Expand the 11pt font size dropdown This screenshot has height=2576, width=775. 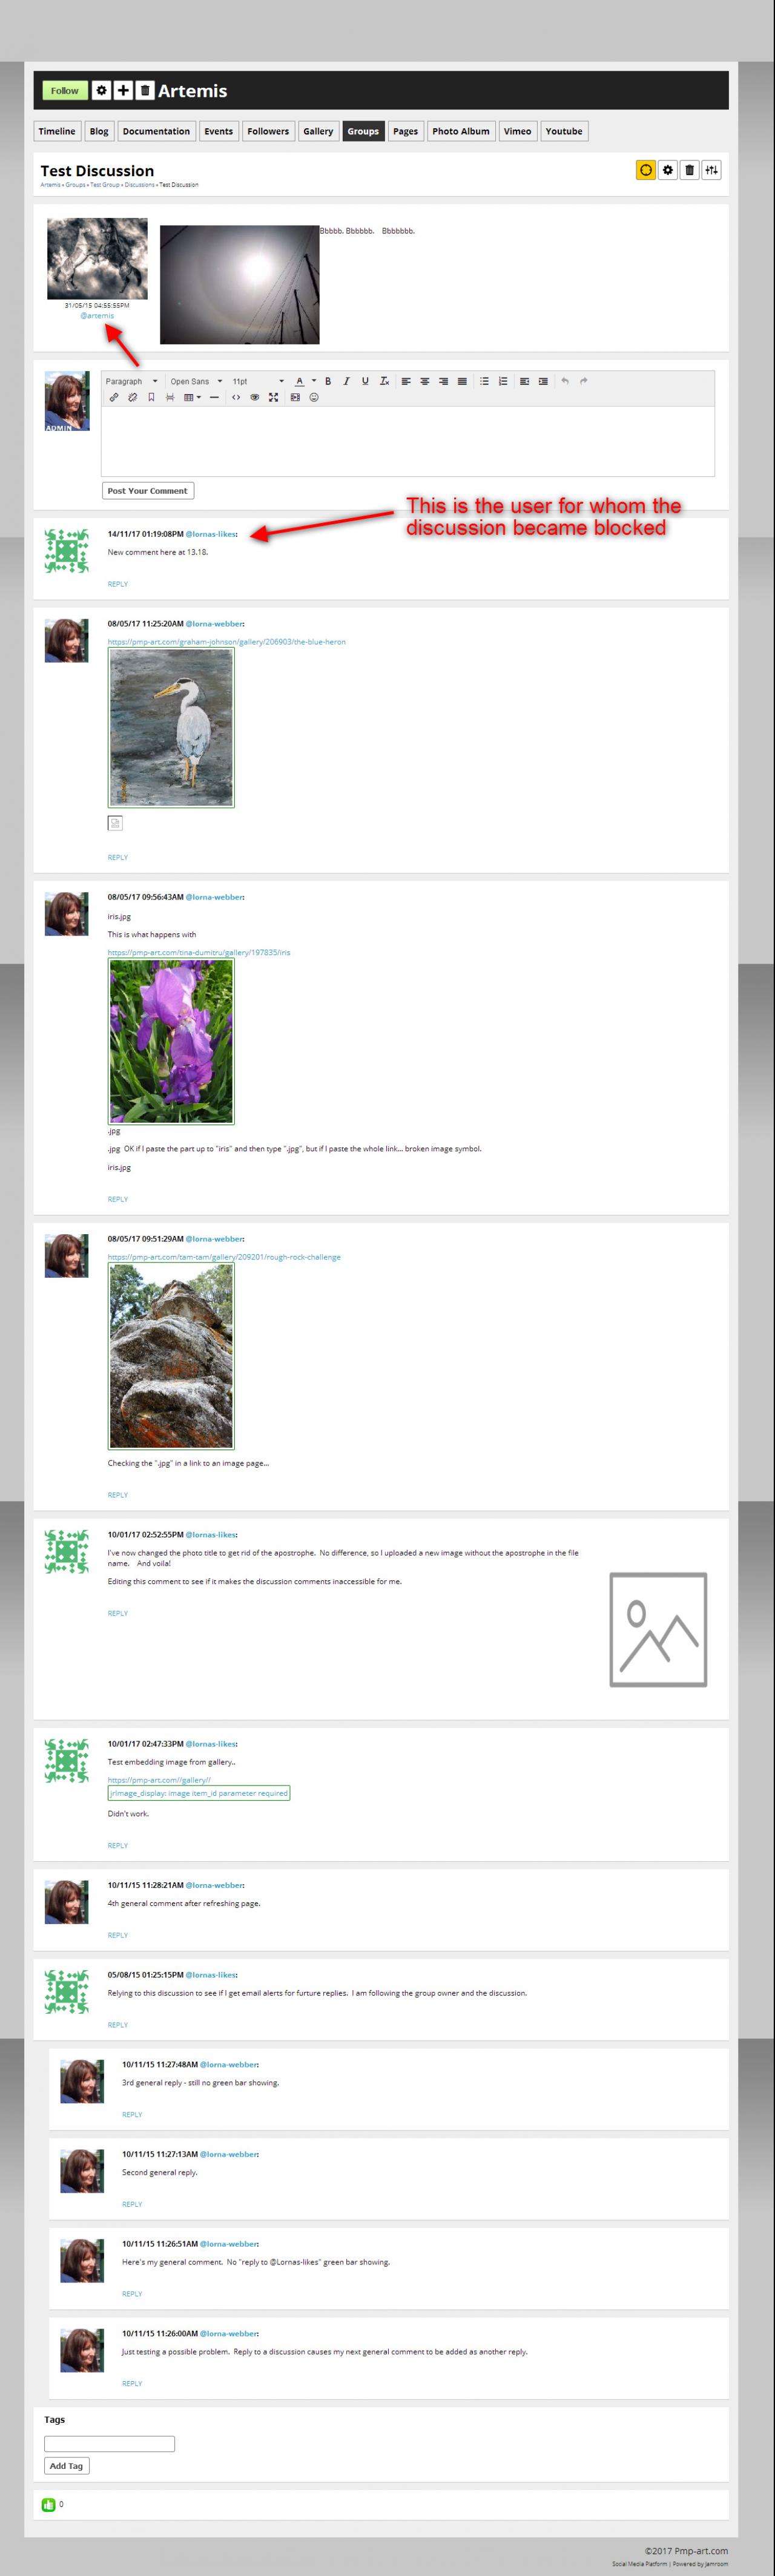point(258,381)
